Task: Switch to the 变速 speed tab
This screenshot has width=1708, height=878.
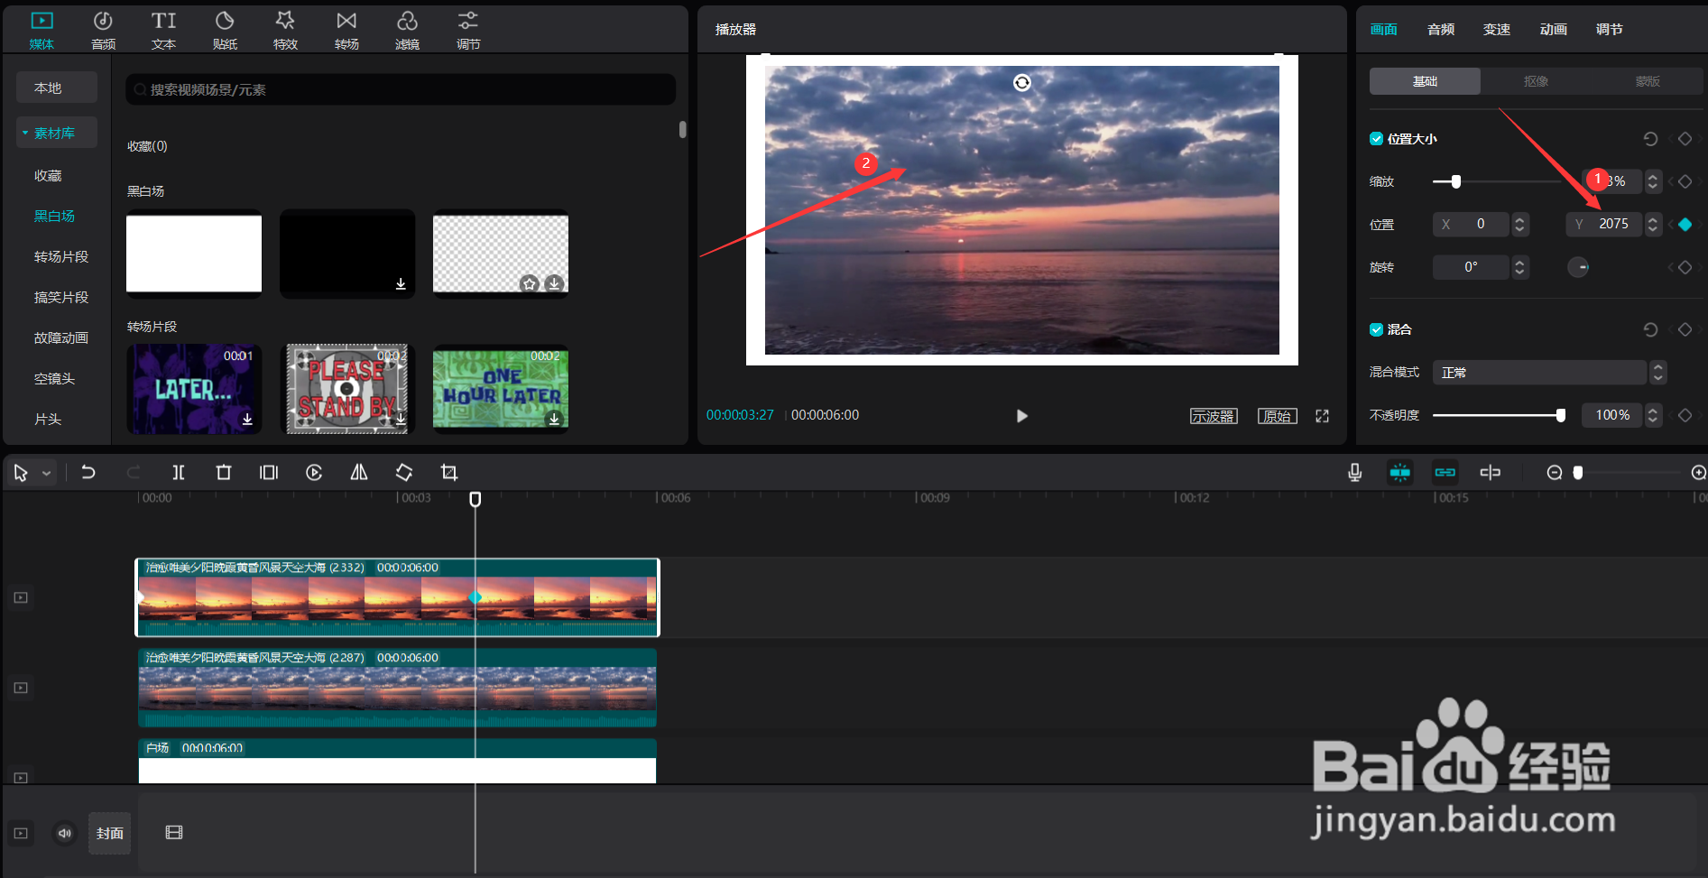Action: (x=1497, y=30)
